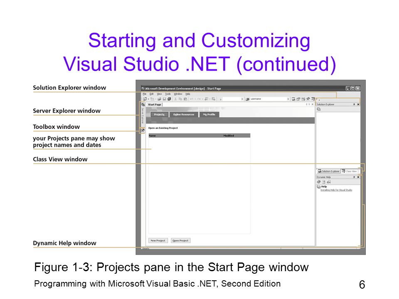
Task: Open the Window menu
Action: (x=178, y=94)
